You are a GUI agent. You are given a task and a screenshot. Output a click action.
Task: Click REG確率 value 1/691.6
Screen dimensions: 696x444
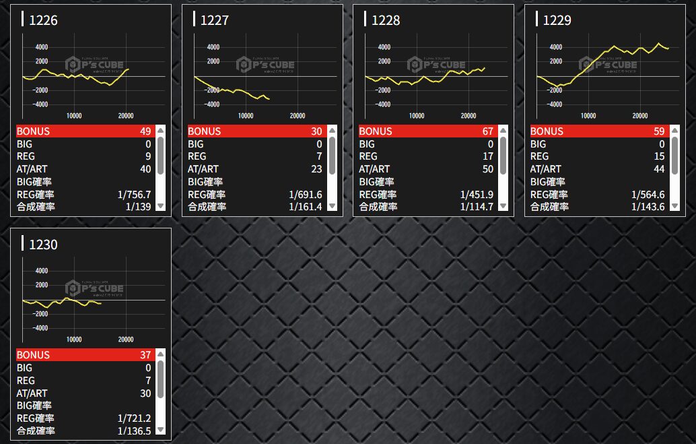(306, 195)
